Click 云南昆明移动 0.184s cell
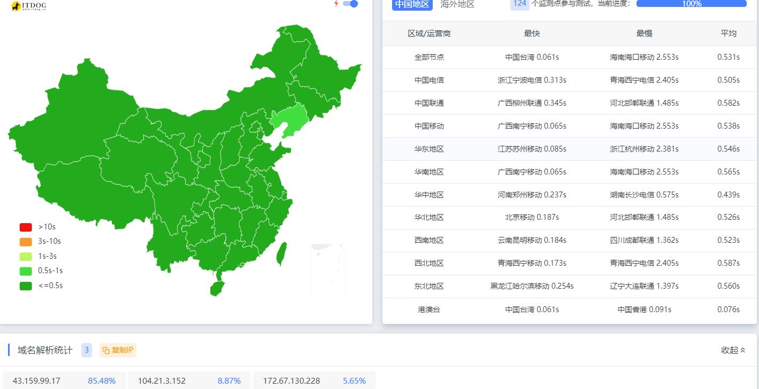The width and height of the screenshot is (759, 389). point(532,240)
